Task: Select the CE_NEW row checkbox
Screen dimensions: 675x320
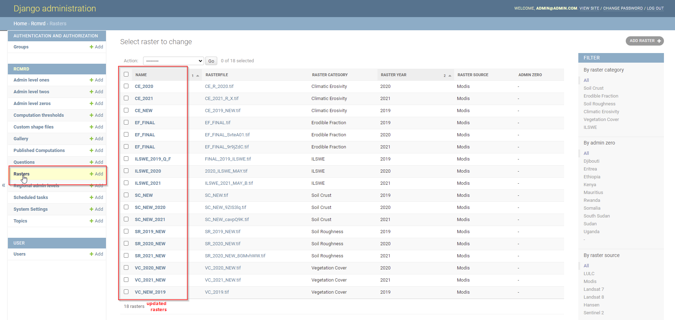Action: tap(126, 110)
